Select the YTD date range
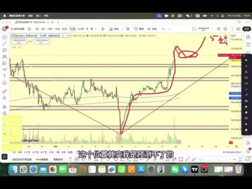The height and width of the screenshot is (189, 252). coord(51,152)
